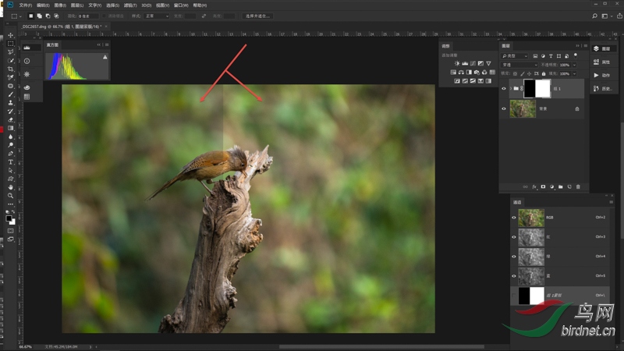Select the Crop tool in toolbar

coord(10,69)
